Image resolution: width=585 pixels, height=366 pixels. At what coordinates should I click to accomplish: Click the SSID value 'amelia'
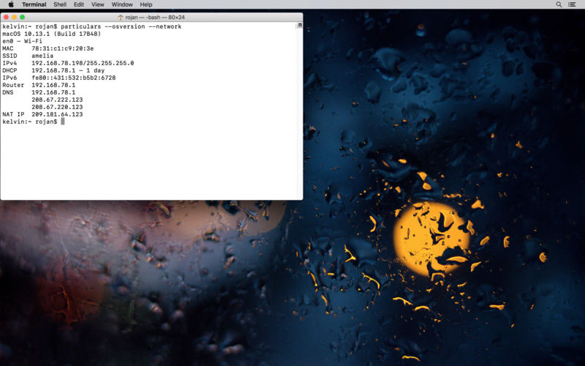[x=42, y=56]
